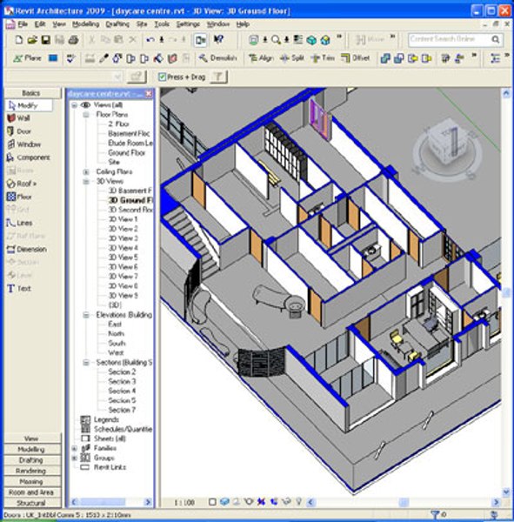Select the Component tool
Screen dimensions: 514x522
click(28, 157)
